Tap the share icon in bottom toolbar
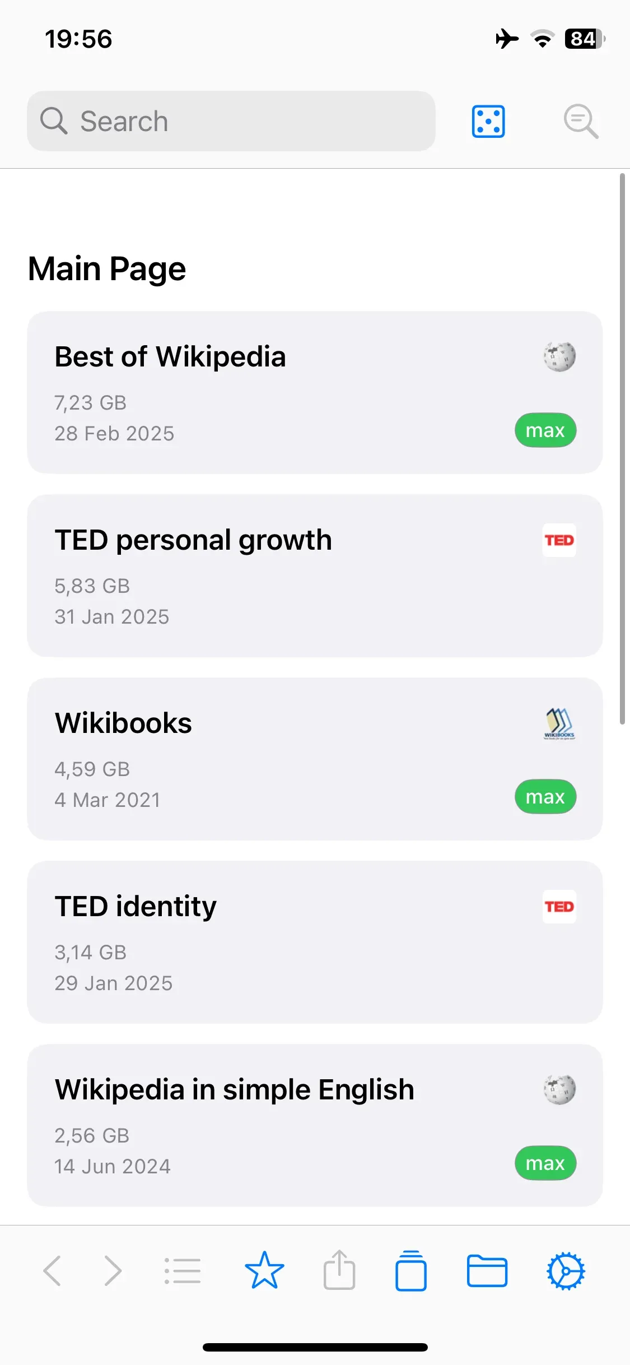The height and width of the screenshot is (1365, 630). pyautogui.click(x=339, y=1271)
